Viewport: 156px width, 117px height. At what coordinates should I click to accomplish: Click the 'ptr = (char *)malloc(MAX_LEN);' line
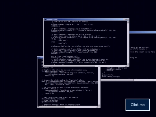tap(65, 56)
